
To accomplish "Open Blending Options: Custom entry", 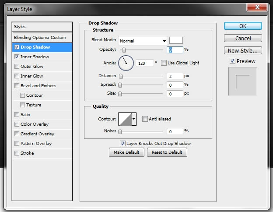I will coord(42,38).
